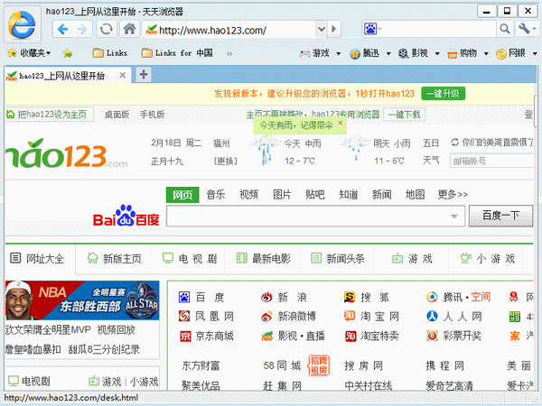
Task: Select the 网页 search tab
Action: (182, 195)
